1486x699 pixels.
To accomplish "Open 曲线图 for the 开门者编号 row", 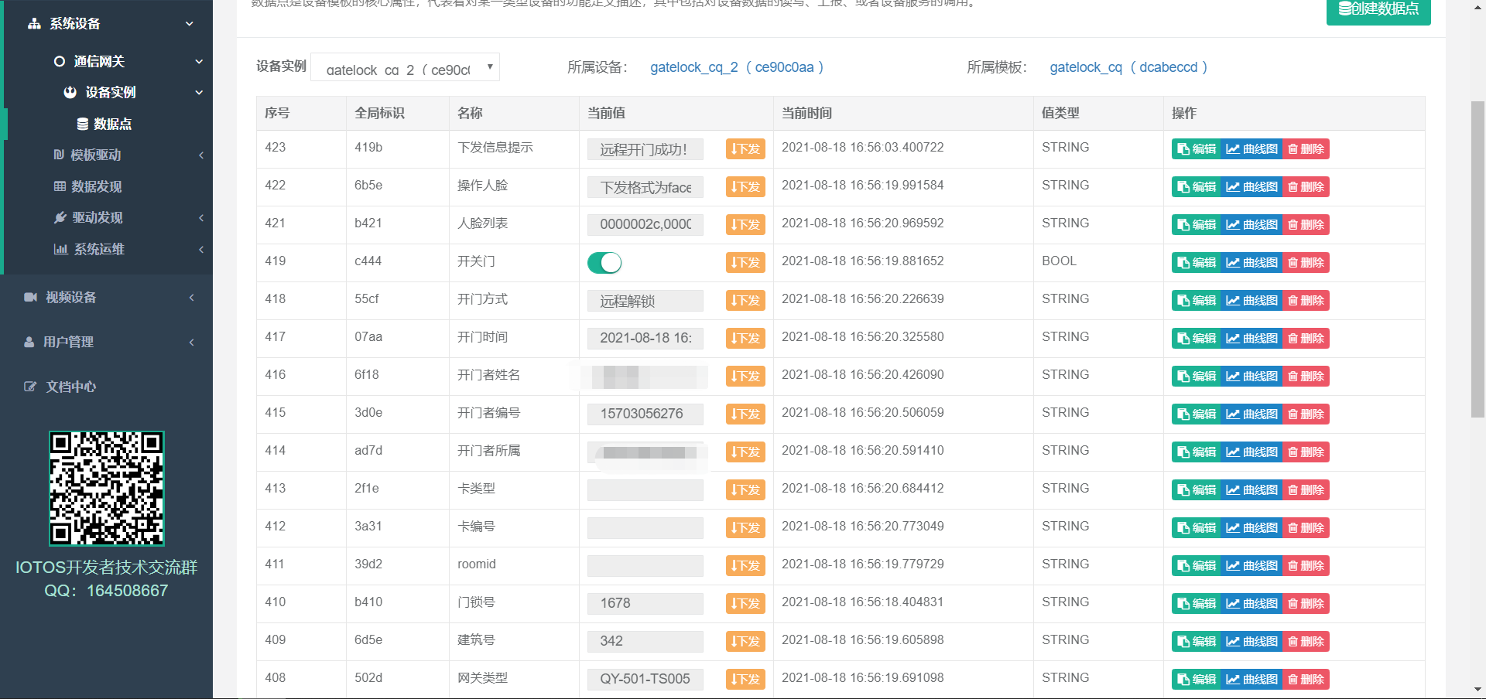I will (x=1252, y=414).
